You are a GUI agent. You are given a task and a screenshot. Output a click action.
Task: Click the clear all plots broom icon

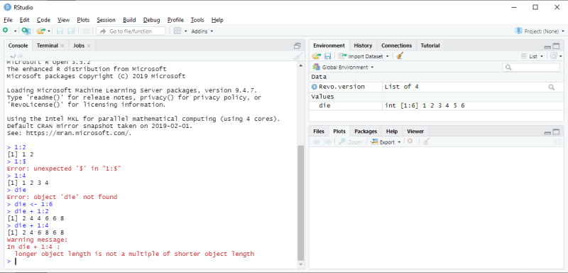tap(426, 141)
